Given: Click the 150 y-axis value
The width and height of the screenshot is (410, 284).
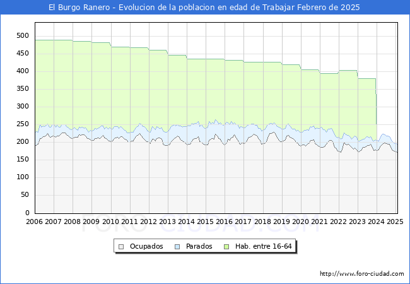Looking at the screenshot, I should [23, 159].
